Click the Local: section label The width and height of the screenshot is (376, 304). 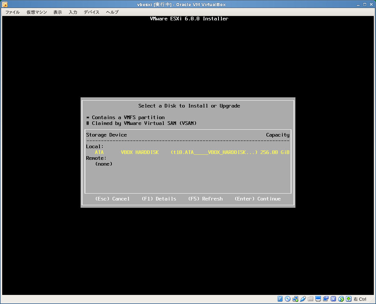[x=95, y=147]
